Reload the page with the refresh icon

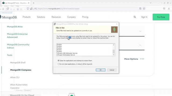click(8, 9)
